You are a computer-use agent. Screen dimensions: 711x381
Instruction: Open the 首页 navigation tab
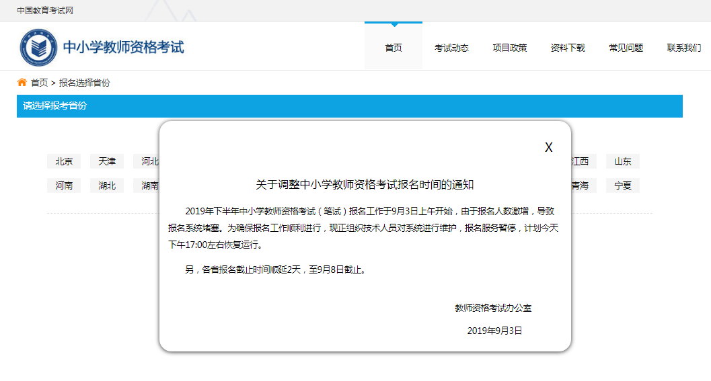394,48
